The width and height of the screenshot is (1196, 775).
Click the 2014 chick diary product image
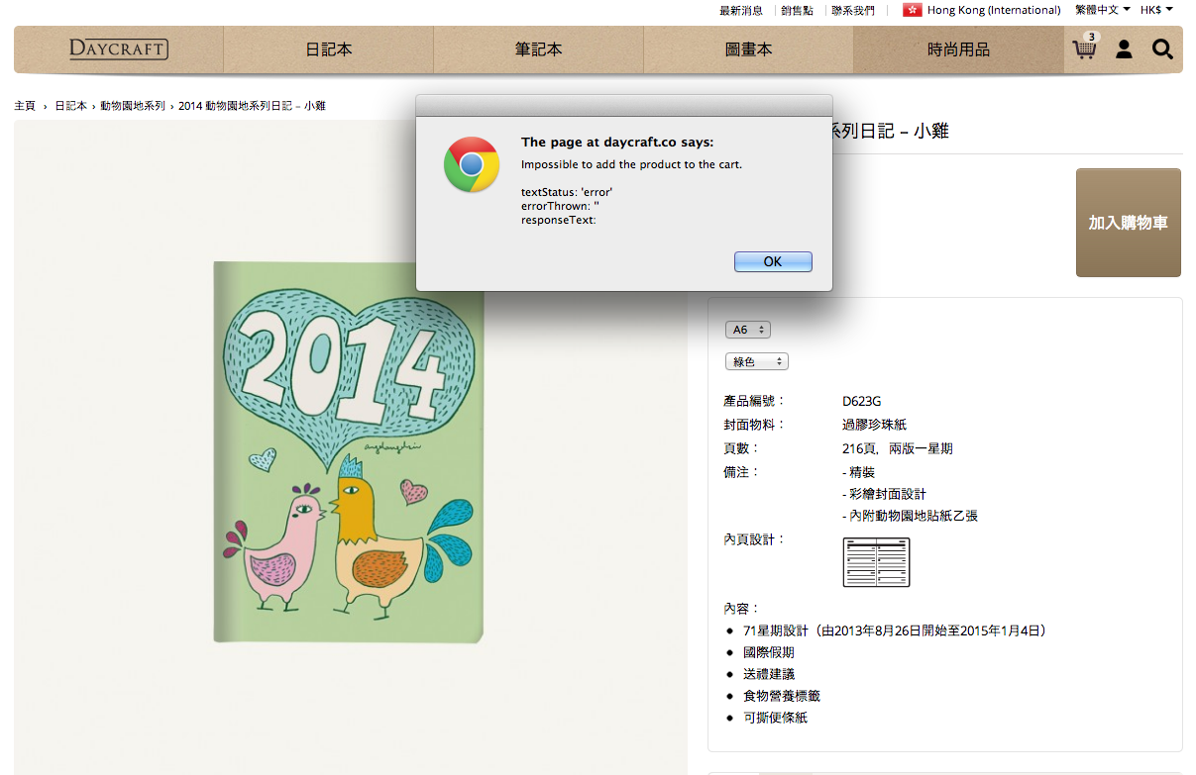349,452
